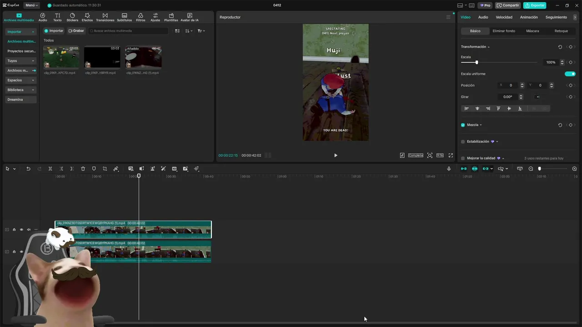
Task: Click the timeline zoom slider handle
Action: [x=540, y=168]
